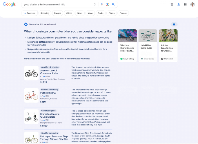The height and width of the screenshot is (144, 198).
Task: Open the Google apps grid icon
Action: tap(185, 4)
